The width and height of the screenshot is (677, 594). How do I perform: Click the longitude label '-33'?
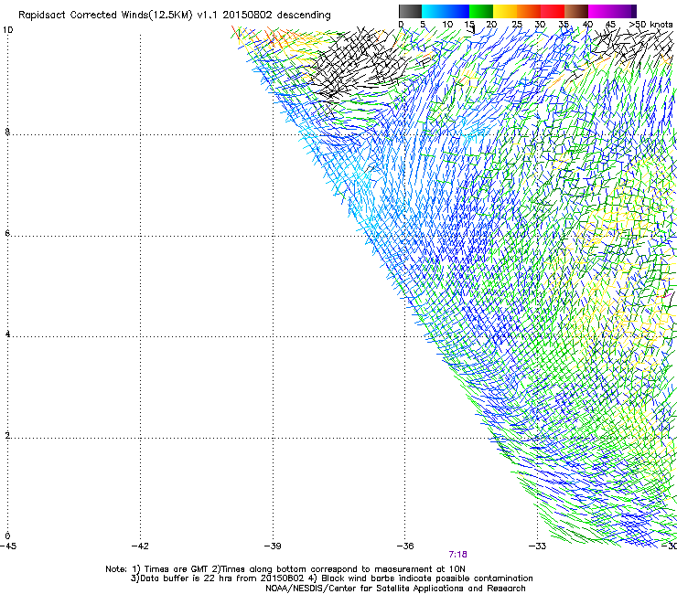point(538,546)
